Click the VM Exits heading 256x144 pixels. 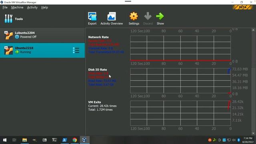[x=94, y=102]
